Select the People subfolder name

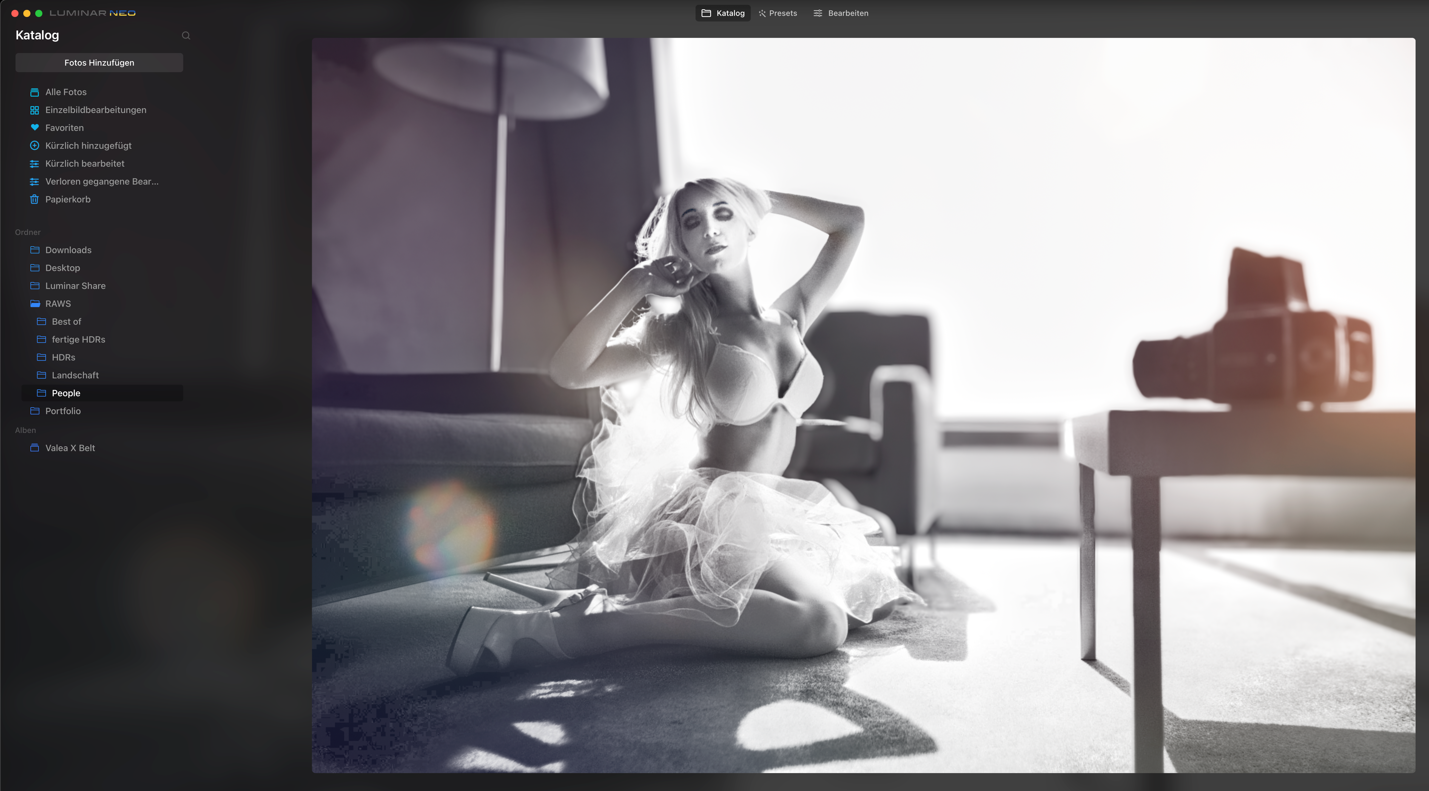(66, 393)
